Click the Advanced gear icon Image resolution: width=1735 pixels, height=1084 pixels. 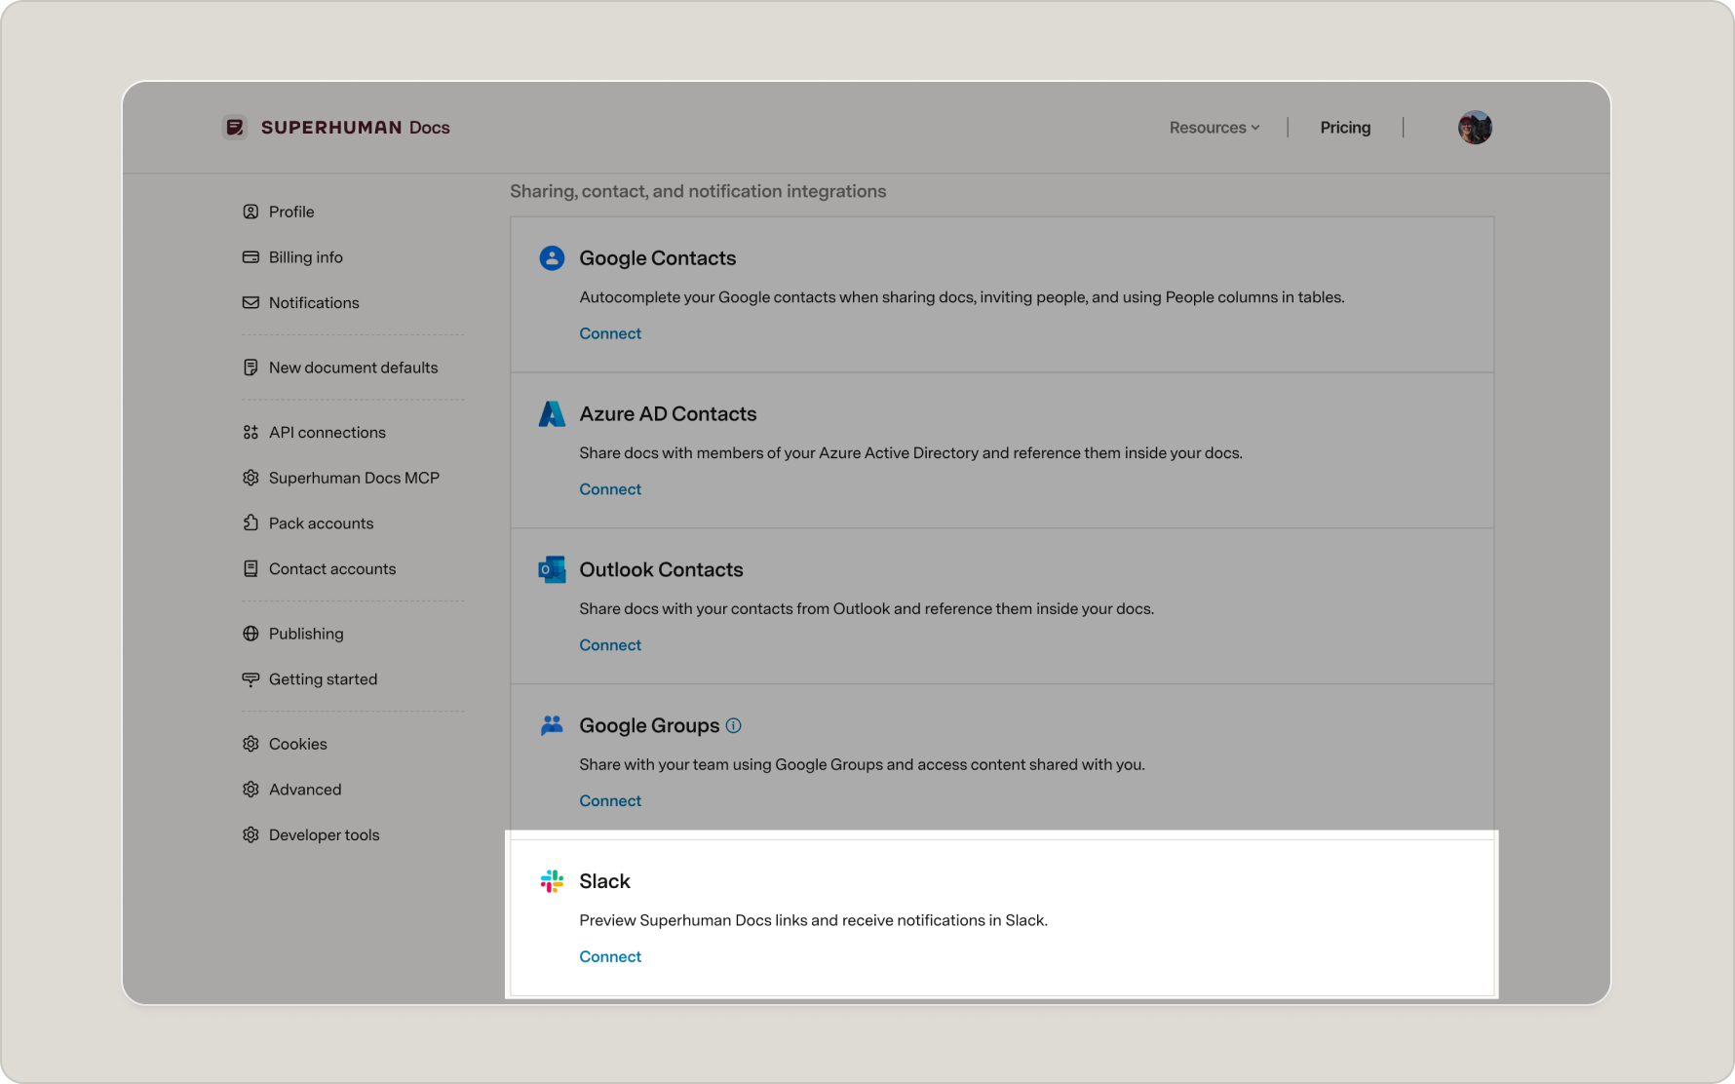click(x=251, y=790)
